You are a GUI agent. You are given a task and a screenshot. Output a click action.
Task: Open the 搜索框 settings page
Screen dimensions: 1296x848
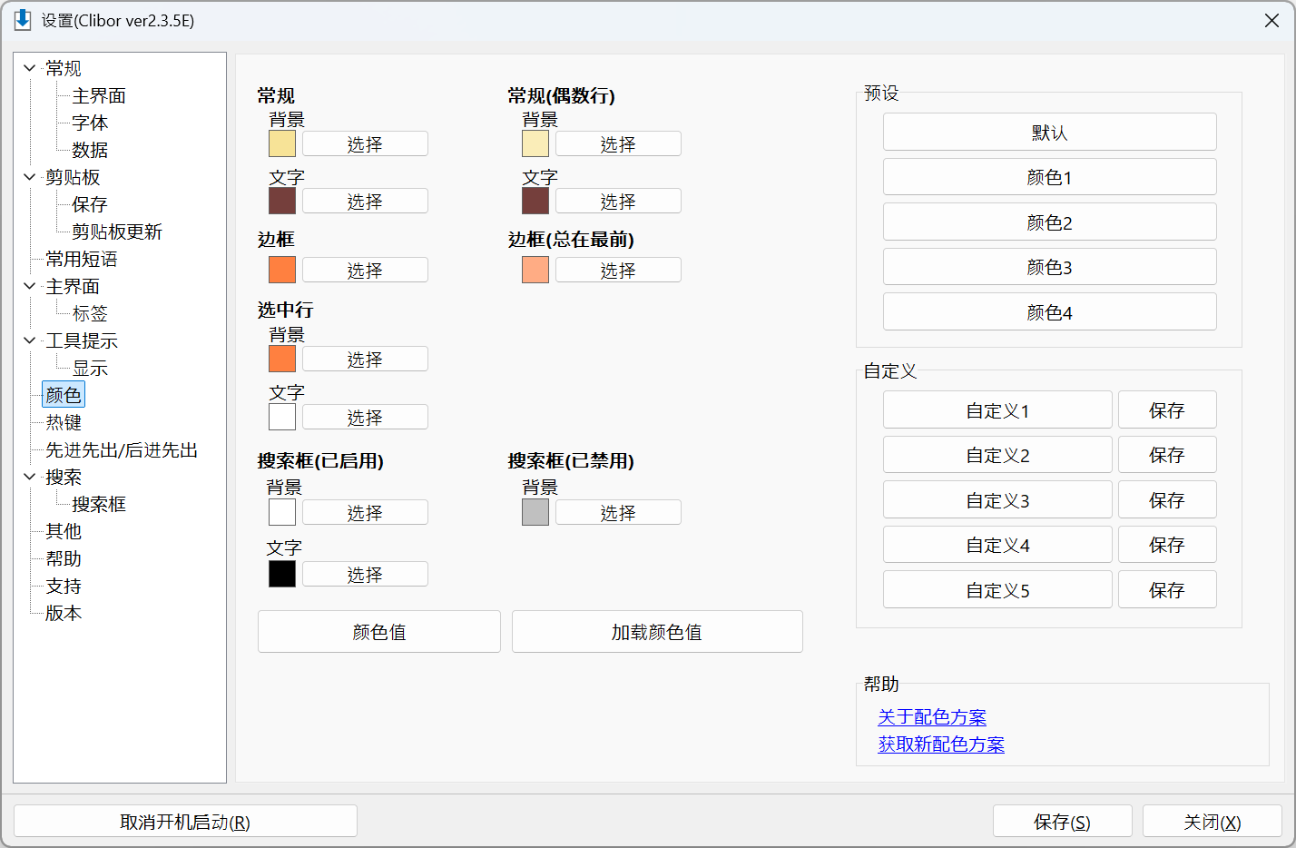click(x=99, y=504)
